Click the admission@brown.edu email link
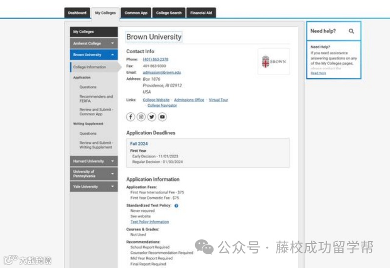 [162, 72]
